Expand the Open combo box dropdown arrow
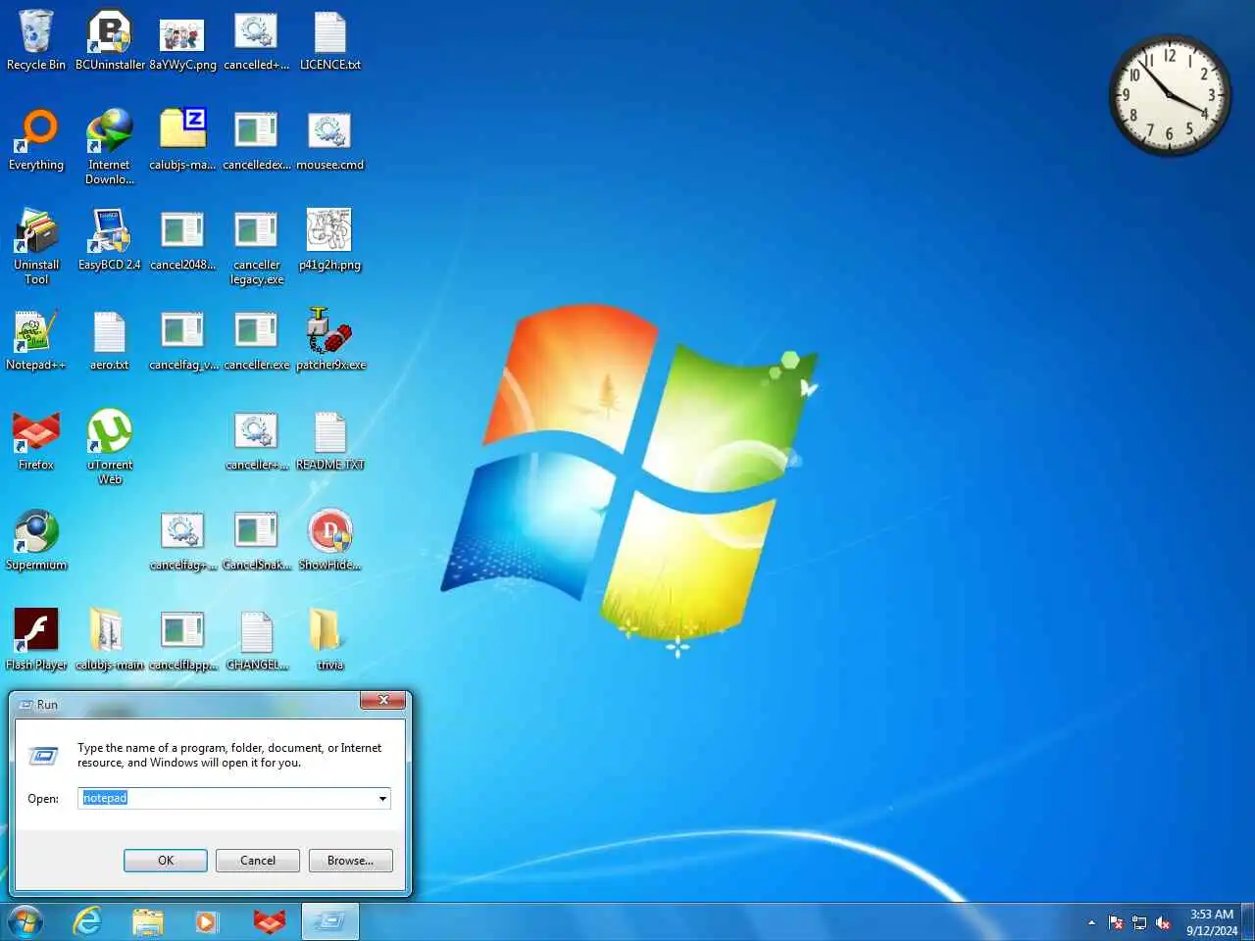Image resolution: width=1255 pixels, height=941 pixels. [x=382, y=799]
